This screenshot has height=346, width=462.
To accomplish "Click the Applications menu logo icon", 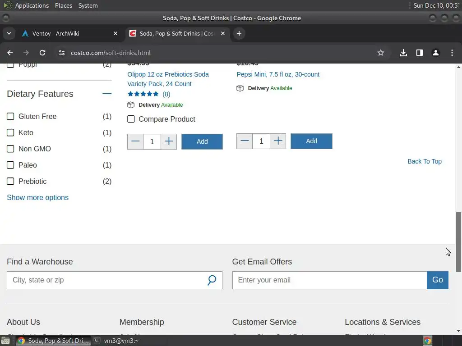I will (7, 5).
